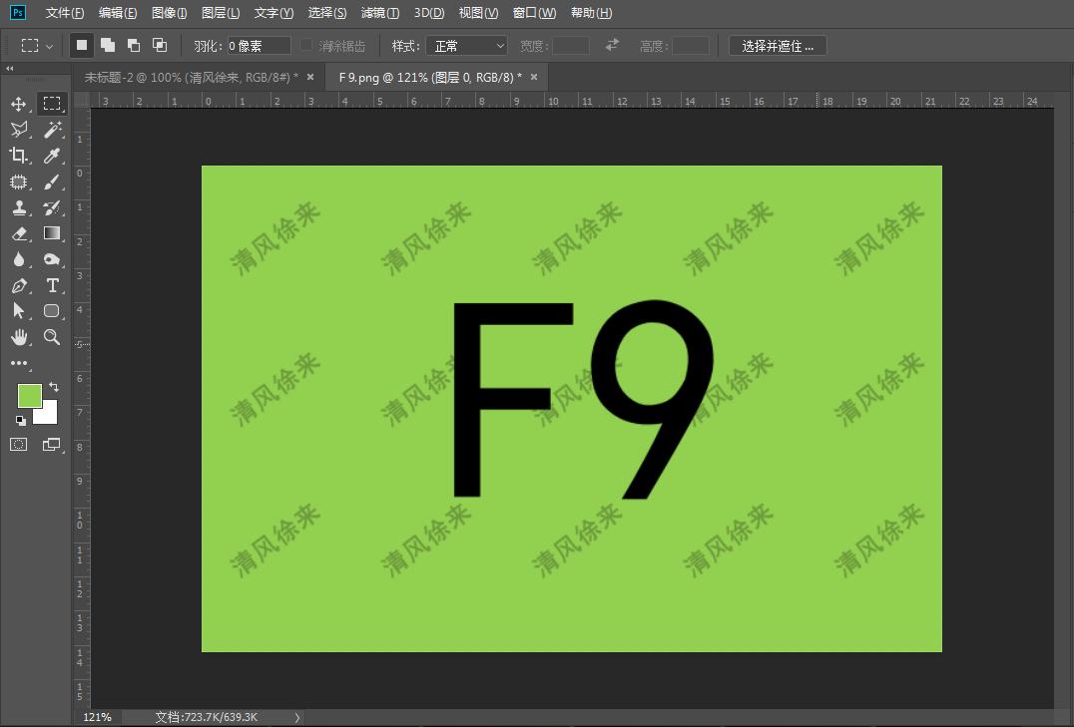Open the 文件(F) menu
The height and width of the screenshot is (727, 1074).
(x=65, y=13)
